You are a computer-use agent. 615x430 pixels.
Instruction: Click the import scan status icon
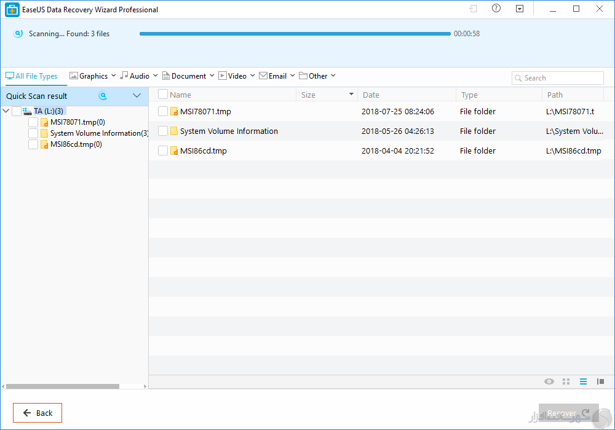click(x=473, y=9)
